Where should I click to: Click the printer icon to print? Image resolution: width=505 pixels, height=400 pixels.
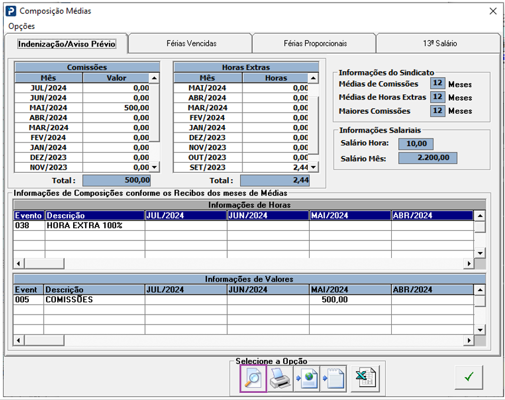coord(280,378)
